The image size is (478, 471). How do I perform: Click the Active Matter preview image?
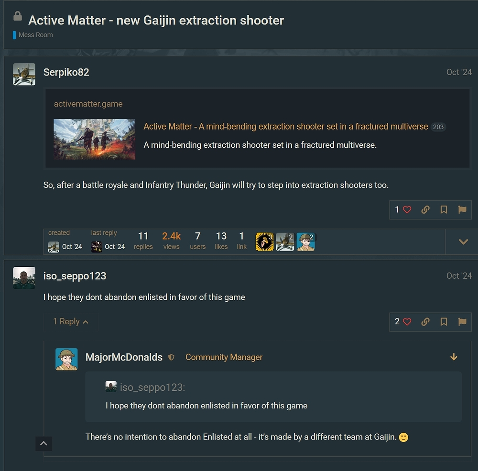(95, 140)
